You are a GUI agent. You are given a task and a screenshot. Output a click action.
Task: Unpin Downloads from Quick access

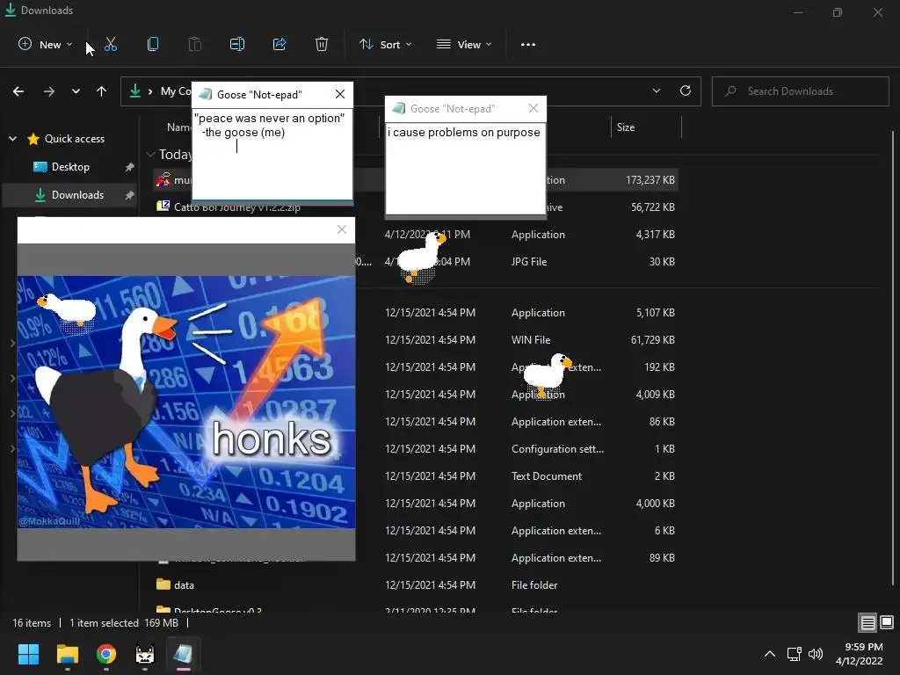[x=130, y=195]
